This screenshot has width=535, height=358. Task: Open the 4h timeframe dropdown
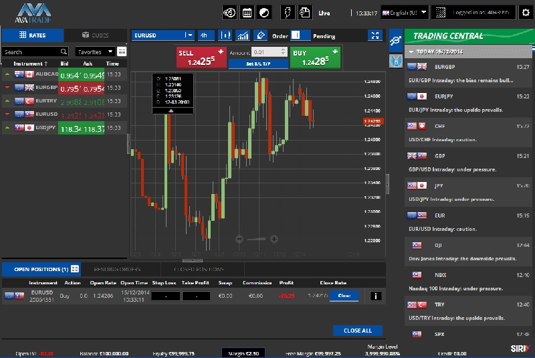(x=207, y=35)
